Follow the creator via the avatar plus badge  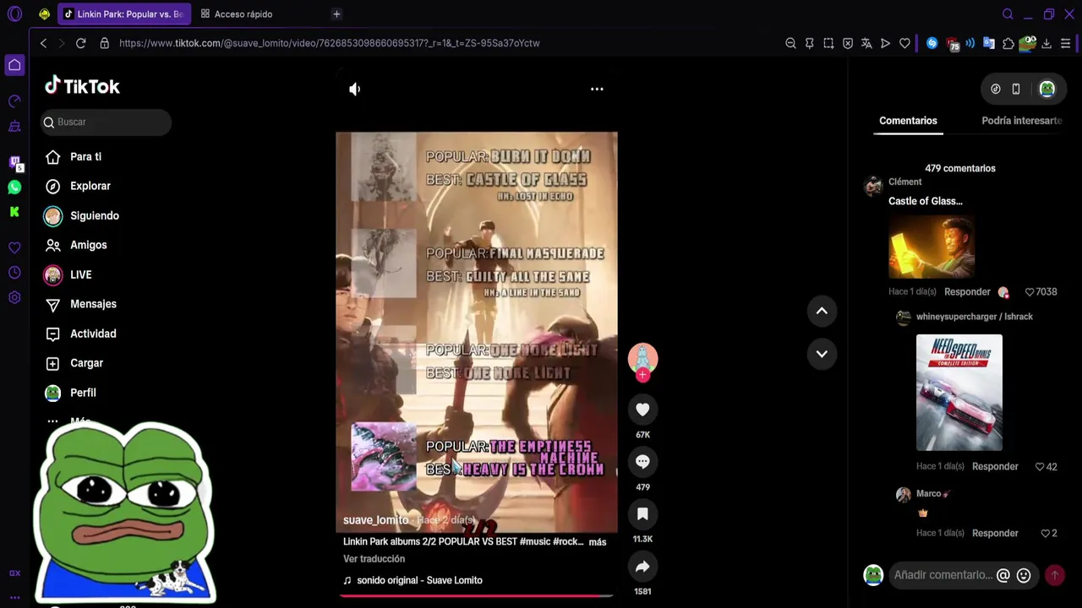pos(642,375)
